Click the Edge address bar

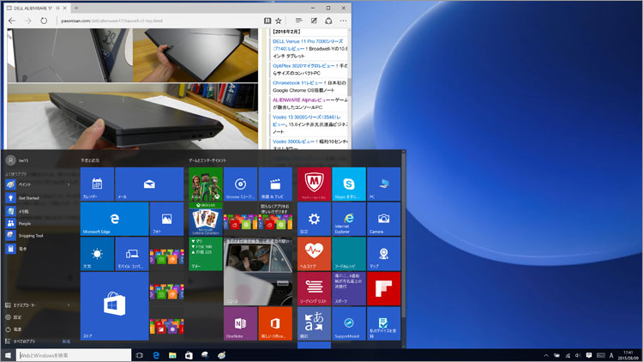click(159, 21)
